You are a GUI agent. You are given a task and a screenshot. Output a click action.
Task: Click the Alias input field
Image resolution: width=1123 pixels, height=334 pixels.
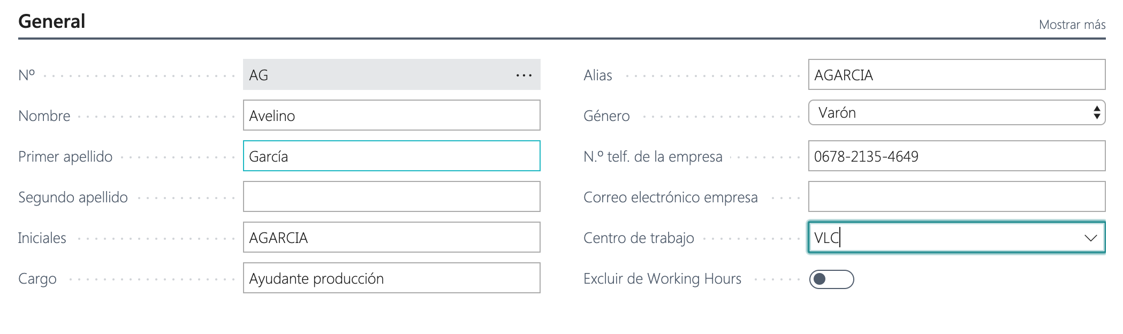click(956, 75)
